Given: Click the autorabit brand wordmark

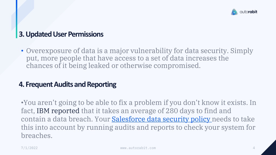Looking at the screenshot, I should 248,12.
